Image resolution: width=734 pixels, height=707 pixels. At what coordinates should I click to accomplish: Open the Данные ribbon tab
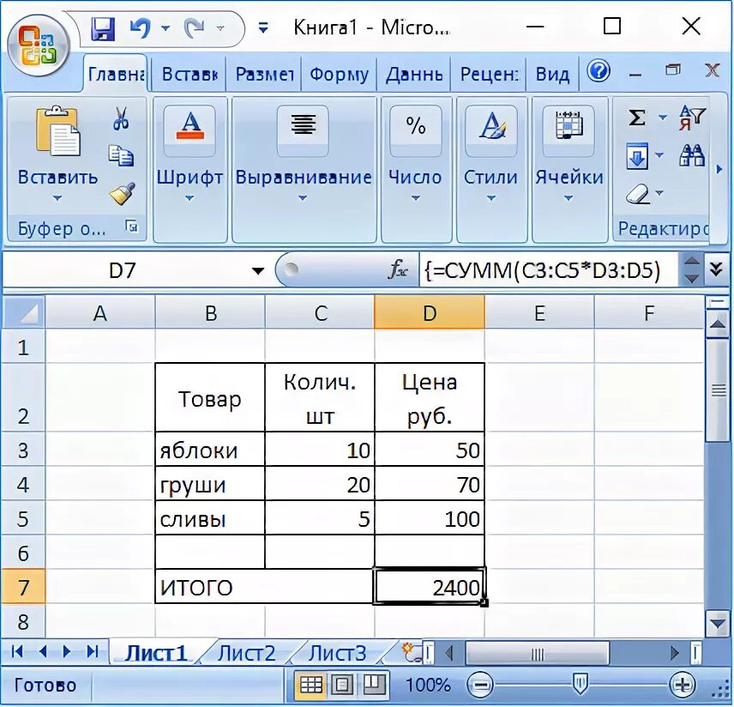414,74
